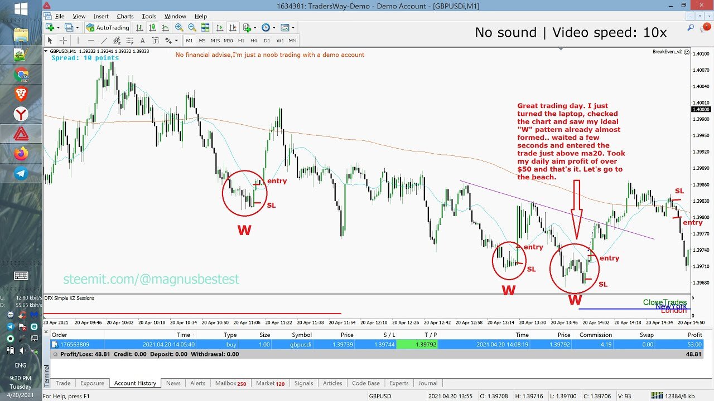Switch to M1 timeframe
This screenshot has height=401, width=714.
pos(190,41)
